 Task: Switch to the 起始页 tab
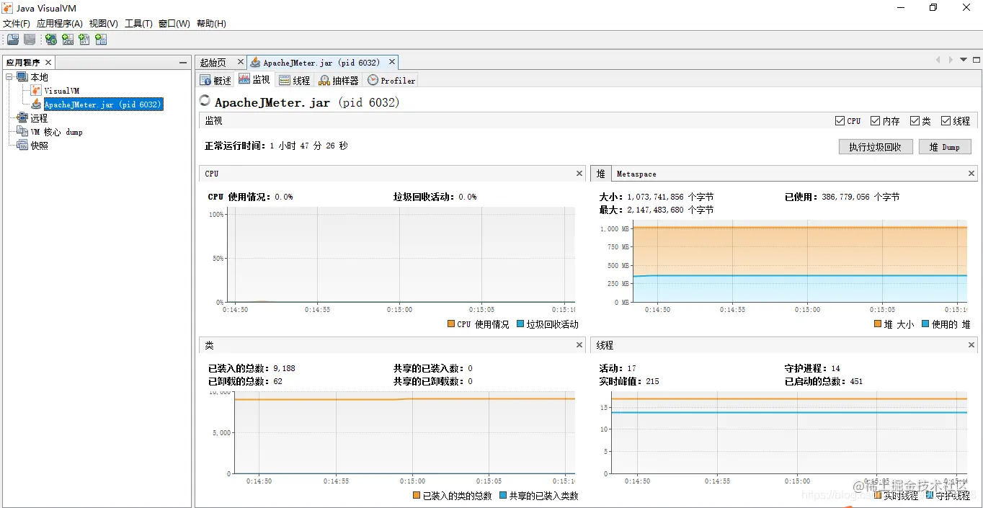click(x=213, y=63)
